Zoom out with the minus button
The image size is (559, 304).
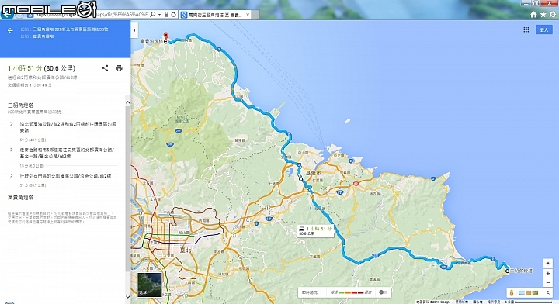pos(548,282)
